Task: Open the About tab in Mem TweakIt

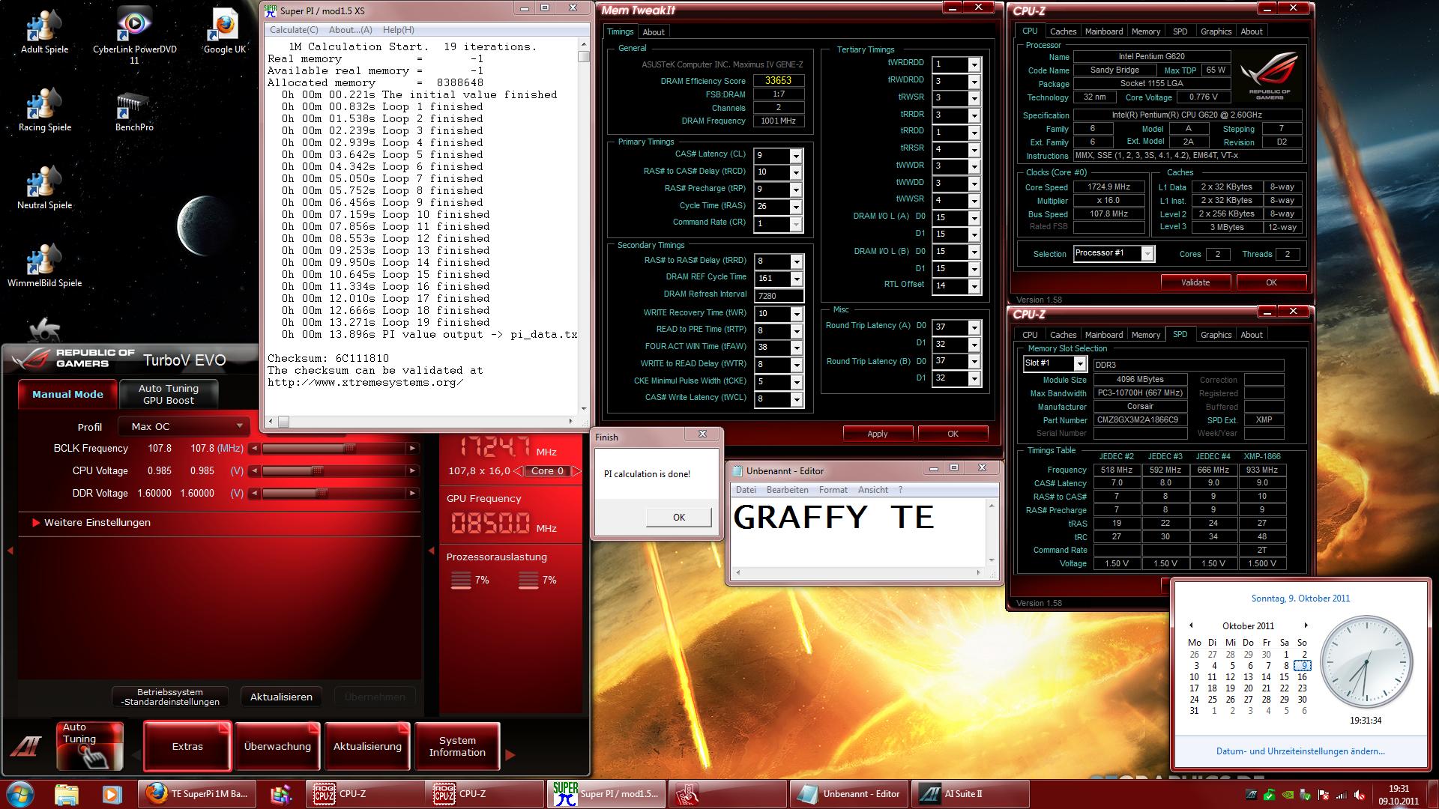Action: [654, 32]
